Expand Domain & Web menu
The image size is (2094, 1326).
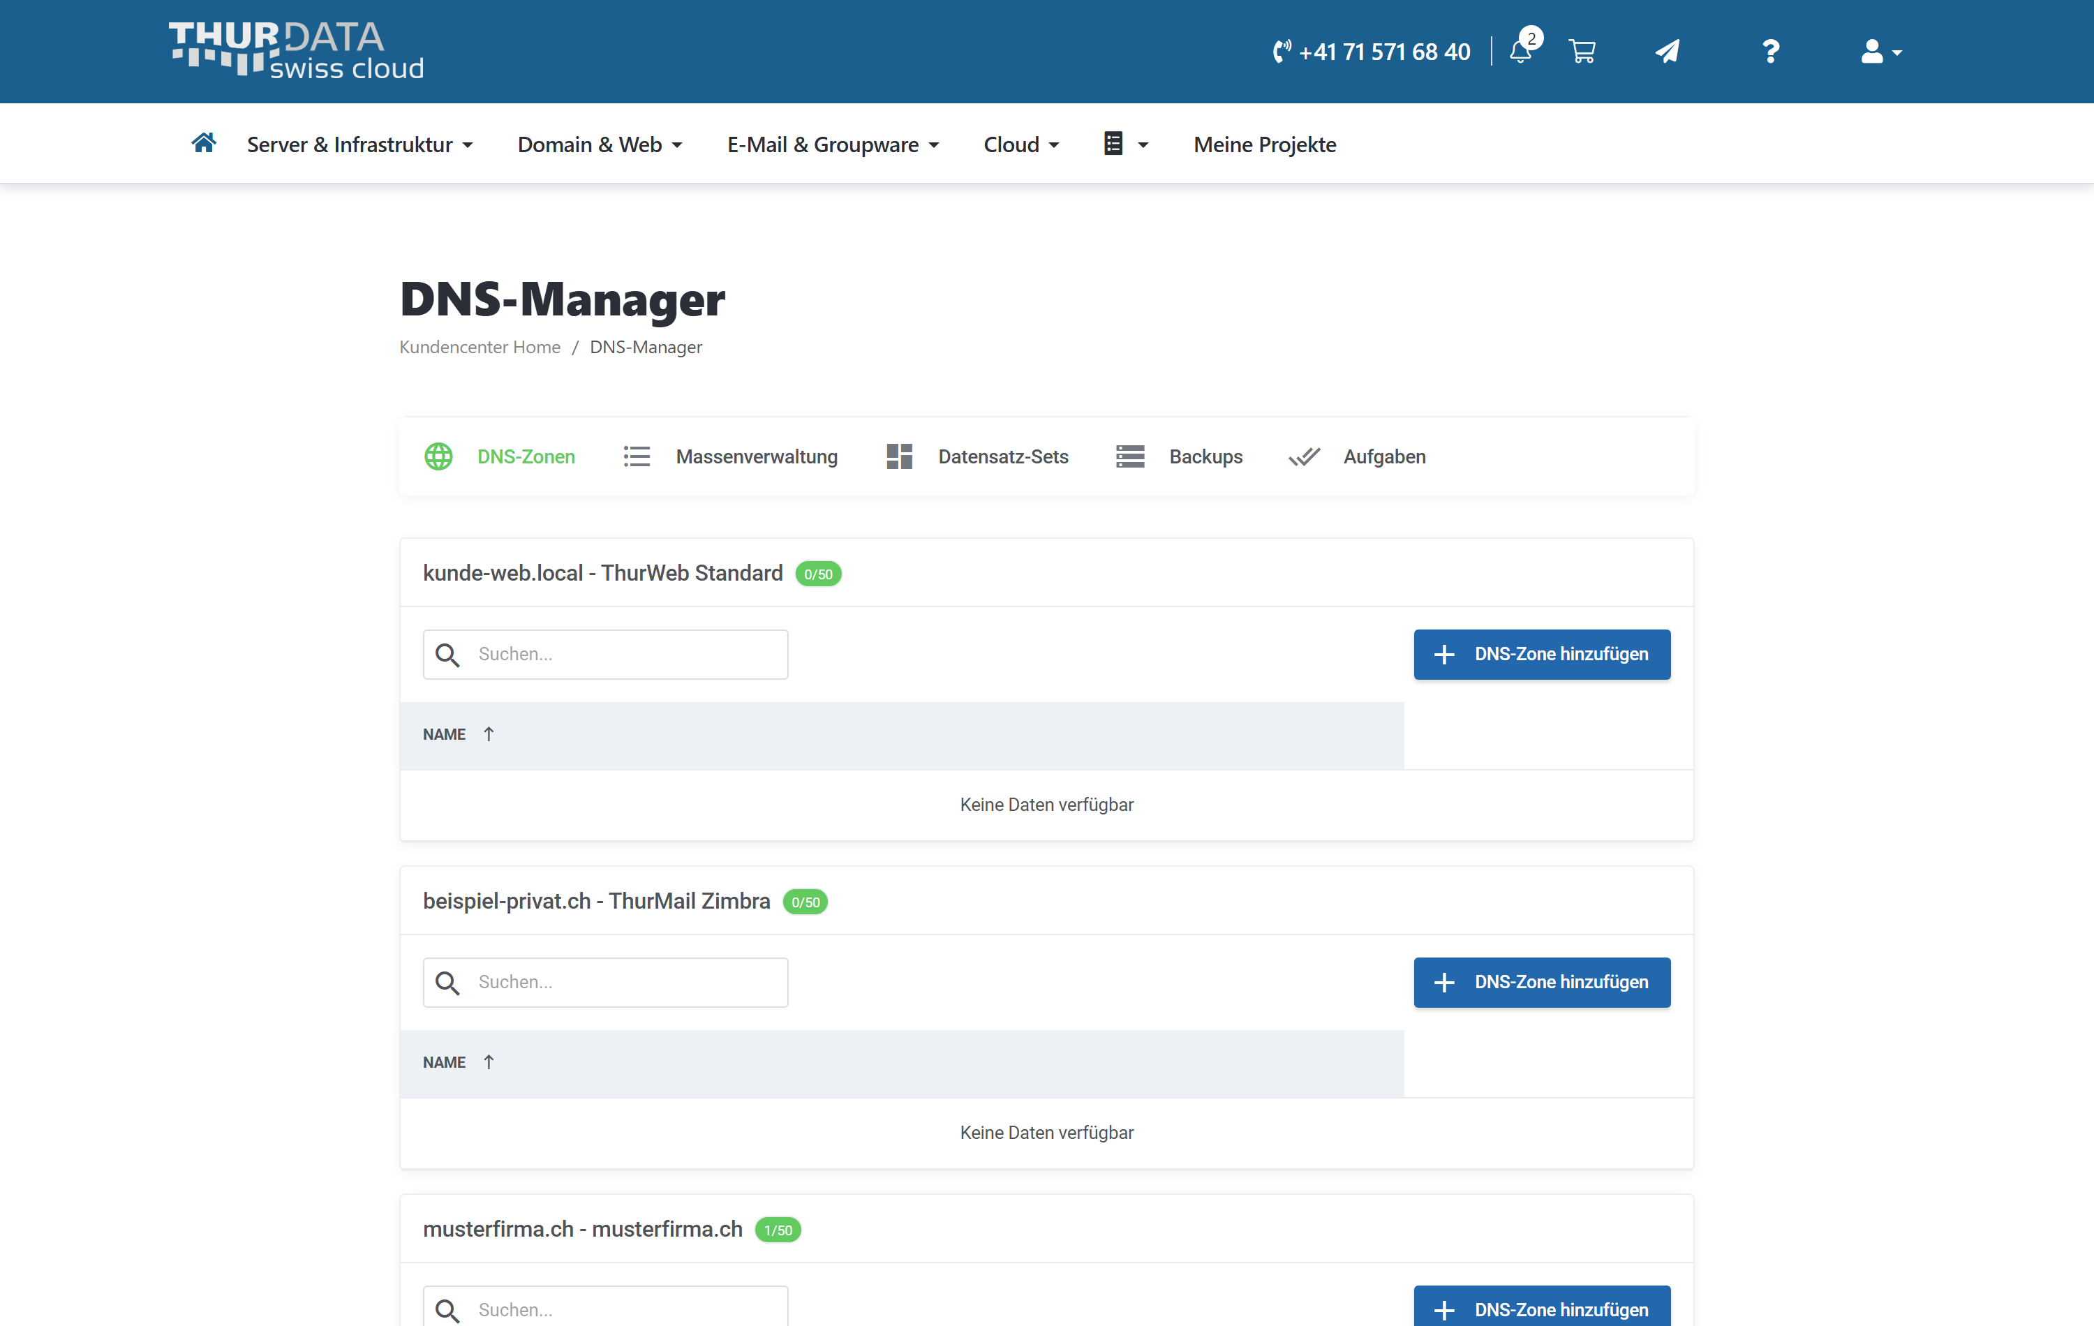coord(600,144)
